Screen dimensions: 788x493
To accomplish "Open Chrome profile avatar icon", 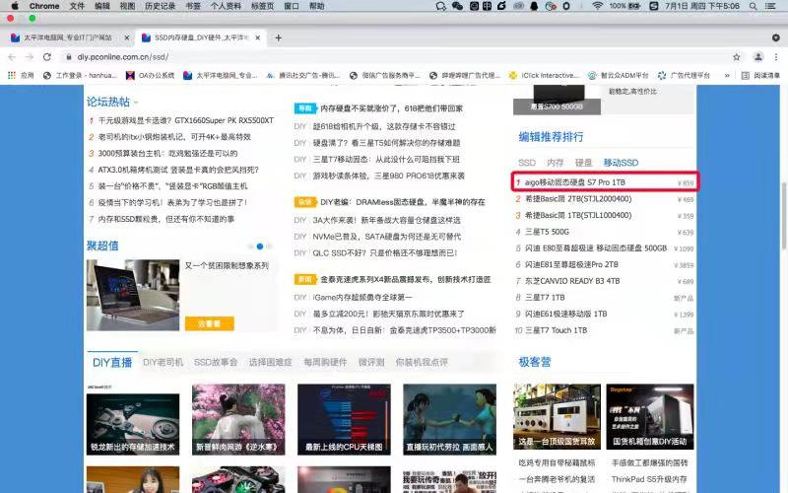I will (x=756, y=57).
